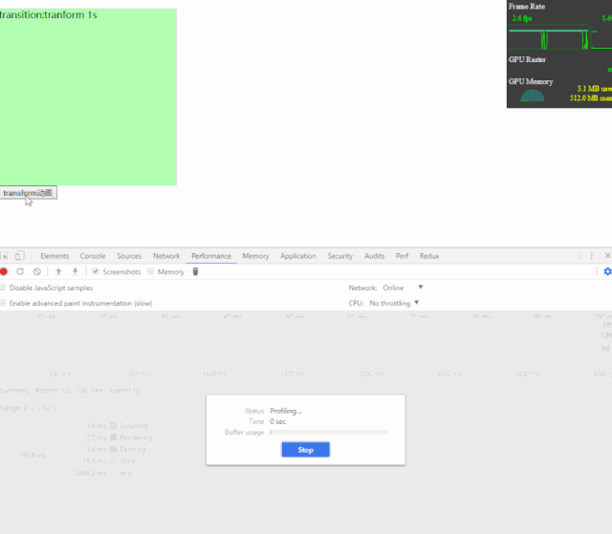
Task: Click the '0 sec' time value
Action: point(278,421)
